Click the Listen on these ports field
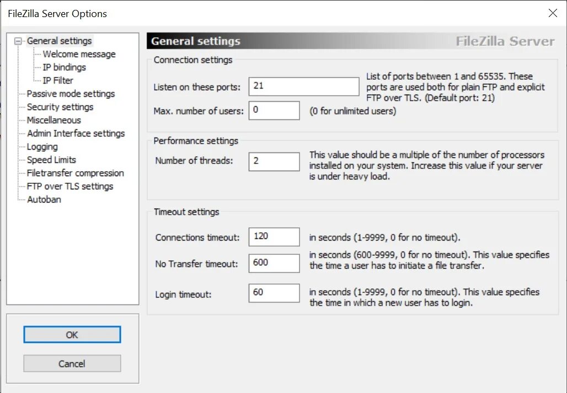 pyautogui.click(x=303, y=86)
